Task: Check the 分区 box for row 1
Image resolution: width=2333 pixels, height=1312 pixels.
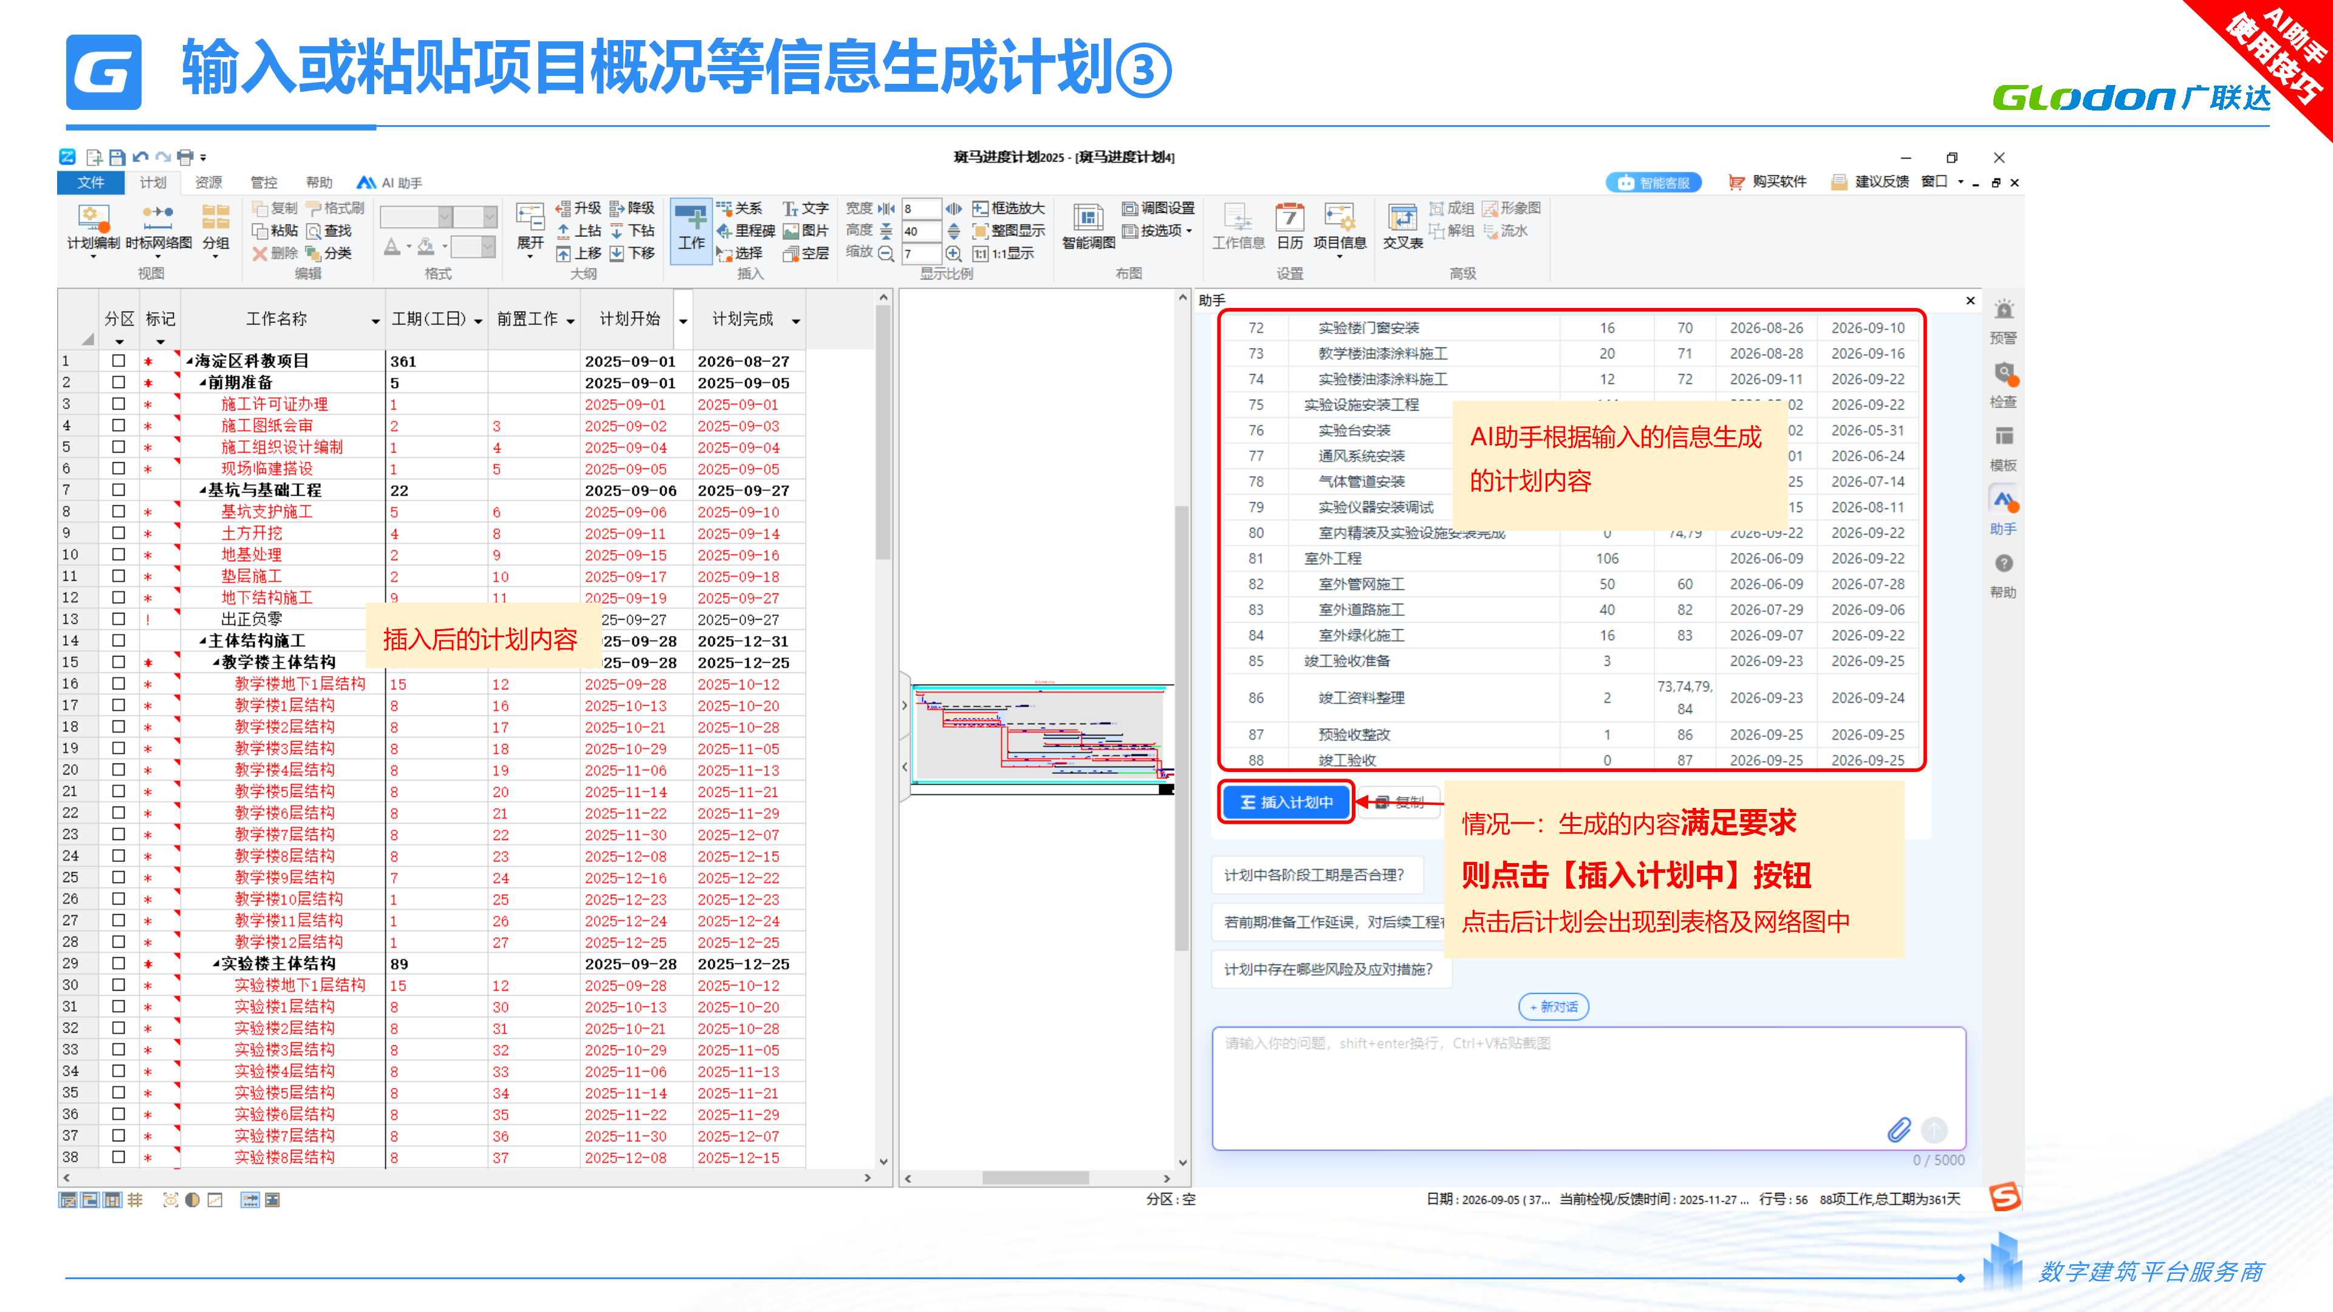Action: pos(118,360)
